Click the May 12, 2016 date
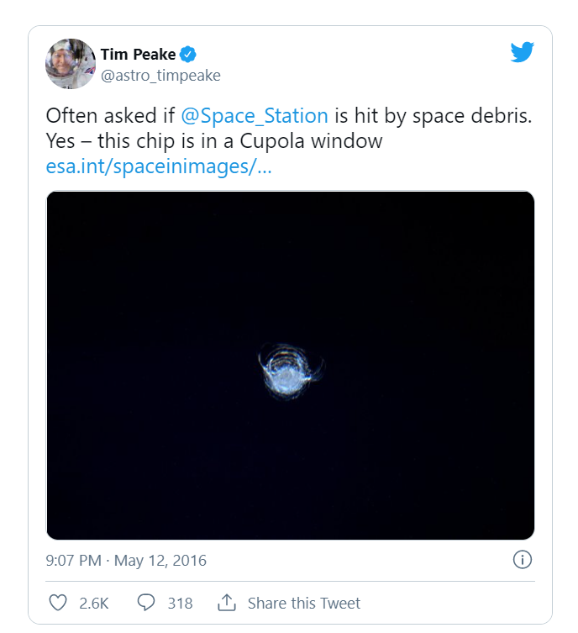 160,560
